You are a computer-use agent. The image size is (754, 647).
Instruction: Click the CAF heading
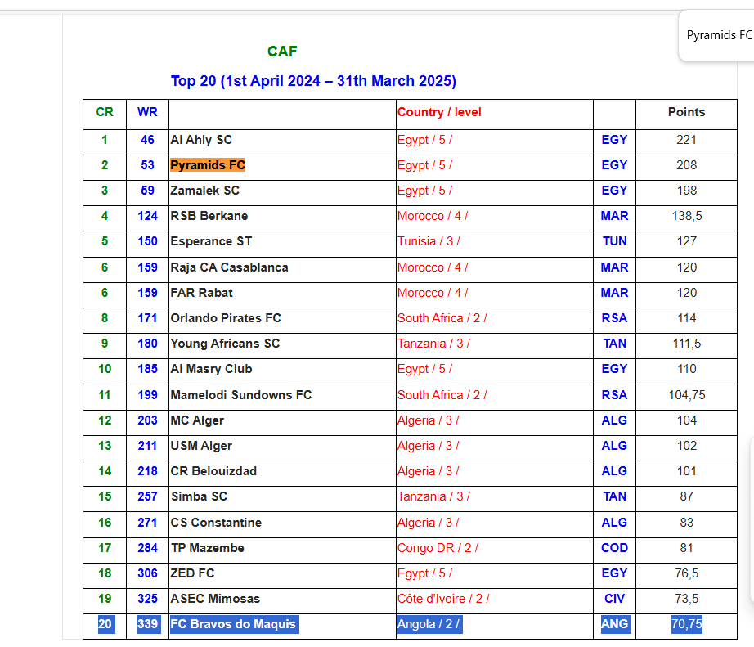pyautogui.click(x=282, y=52)
